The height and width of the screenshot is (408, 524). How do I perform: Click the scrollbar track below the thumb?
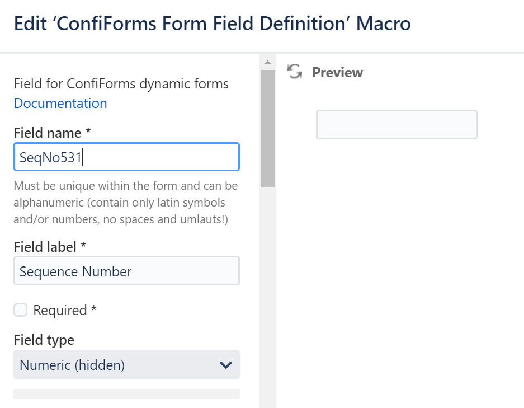267,297
